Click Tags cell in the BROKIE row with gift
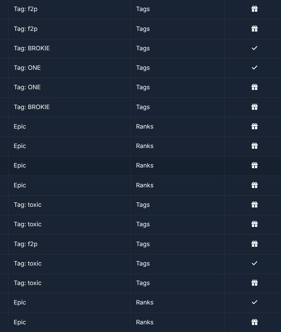This screenshot has width=281, height=332. (x=177, y=107)
